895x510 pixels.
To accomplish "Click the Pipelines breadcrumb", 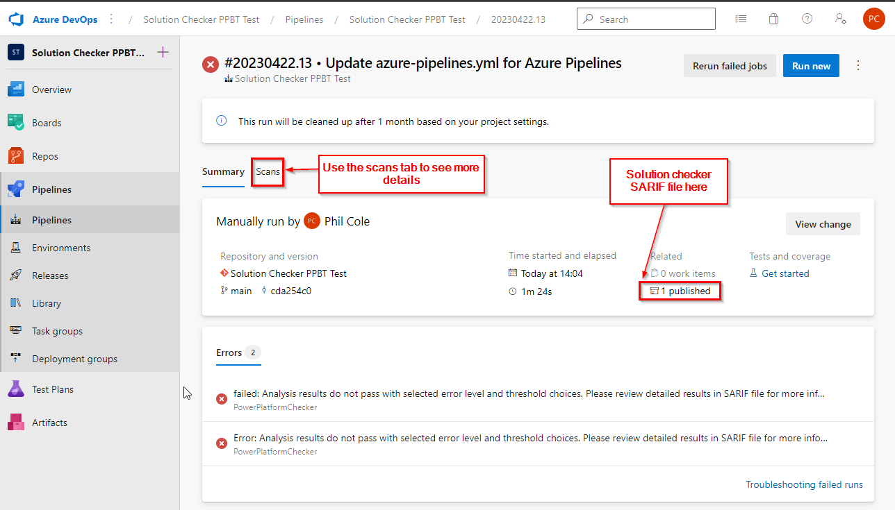I will [x=304, y=19].
